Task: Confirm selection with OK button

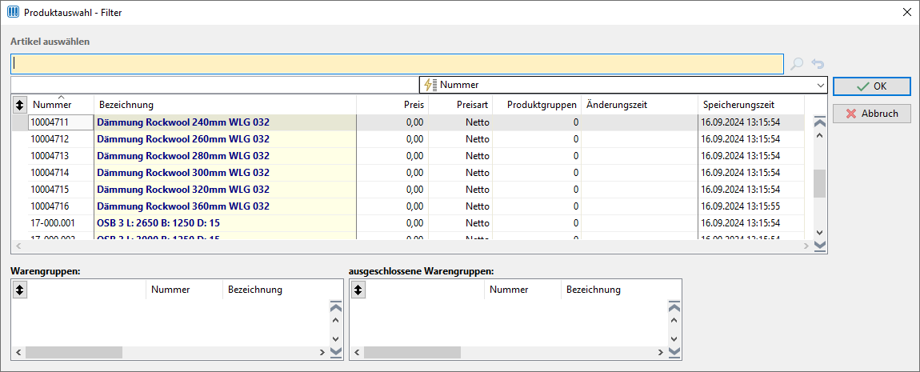Action: tap(872, 86)
